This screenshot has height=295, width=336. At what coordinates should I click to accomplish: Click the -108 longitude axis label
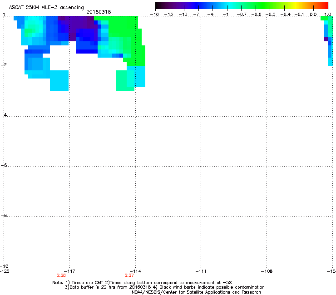tap(267, 271)
